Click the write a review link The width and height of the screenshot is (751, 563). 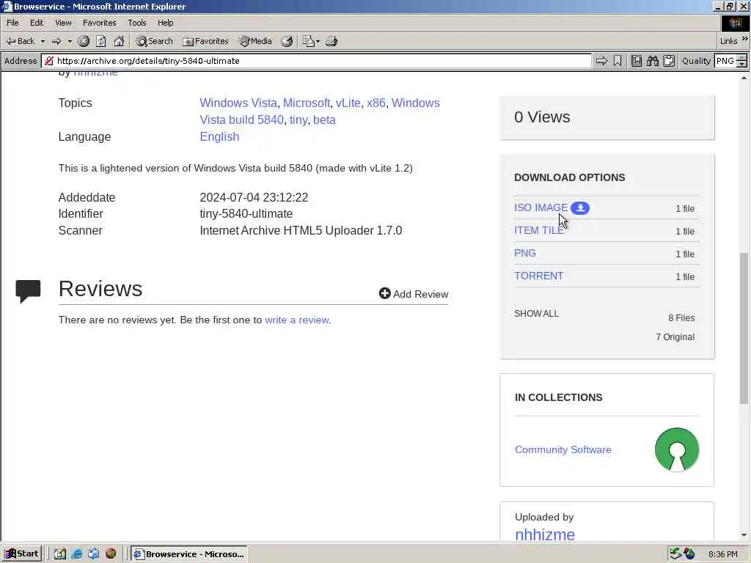[297, 320]
